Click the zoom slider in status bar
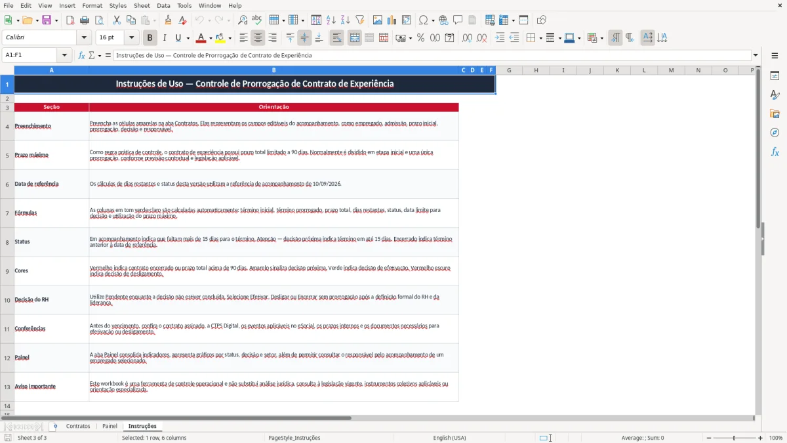This screenshot has width=787, height=443. coord(734,438)
